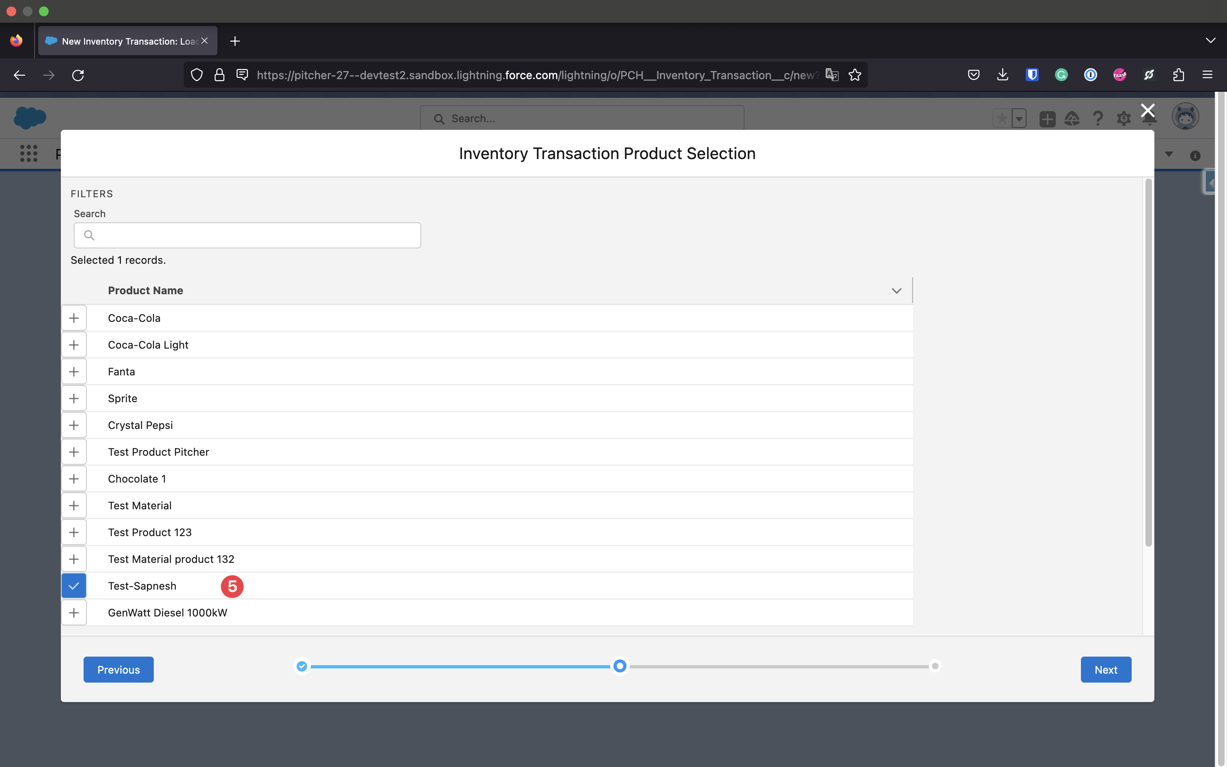
Task: Open Firefox downloads arrow icon
Action: click(x=1002, y=75)
